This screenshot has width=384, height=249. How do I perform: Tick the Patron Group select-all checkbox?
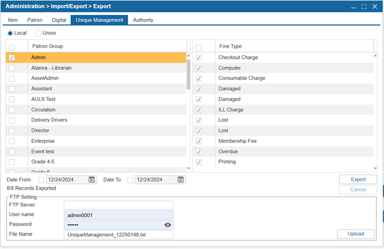pos(12,47)
